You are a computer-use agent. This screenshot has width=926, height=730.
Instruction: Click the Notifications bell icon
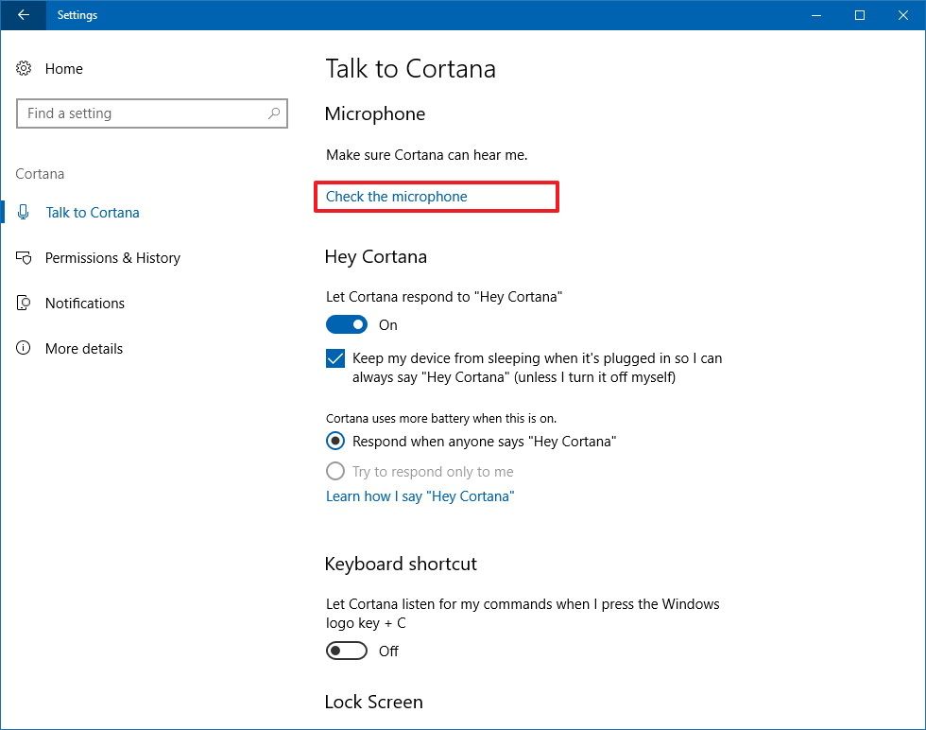click(x=22, y=303)
